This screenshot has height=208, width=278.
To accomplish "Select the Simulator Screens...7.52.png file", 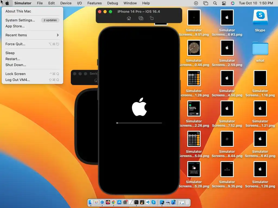I will coord(227,114).
